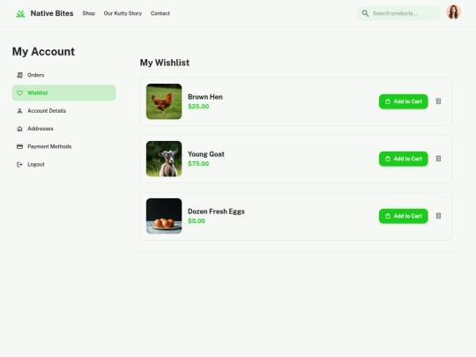This screenshot has height=357, width=476.
Task: Click the $5.00 price
Action: [197, 221]
